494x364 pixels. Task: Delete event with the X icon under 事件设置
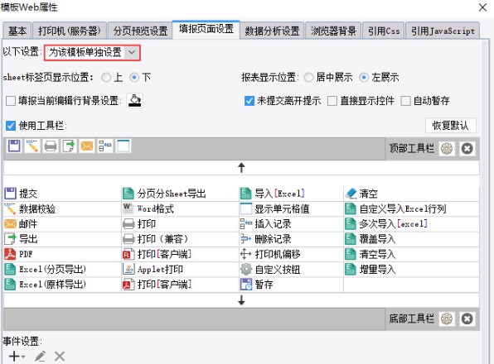pos(60,357)
